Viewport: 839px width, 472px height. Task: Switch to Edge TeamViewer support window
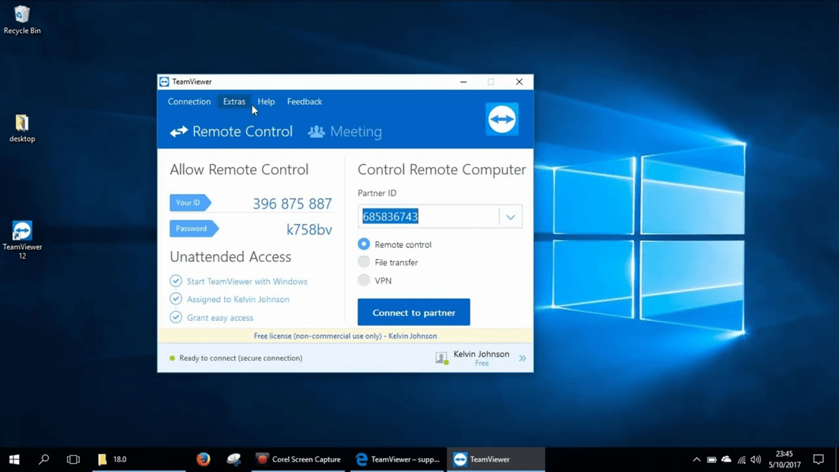click(397, 459)
